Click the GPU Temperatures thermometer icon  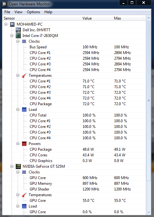(24, 195)
